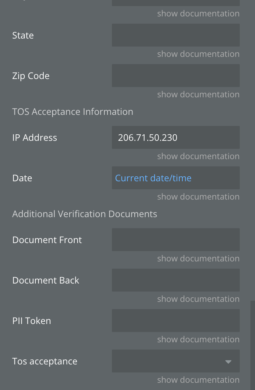Show documentation under Tos acceptance dropdown

(x=198, y=380)
